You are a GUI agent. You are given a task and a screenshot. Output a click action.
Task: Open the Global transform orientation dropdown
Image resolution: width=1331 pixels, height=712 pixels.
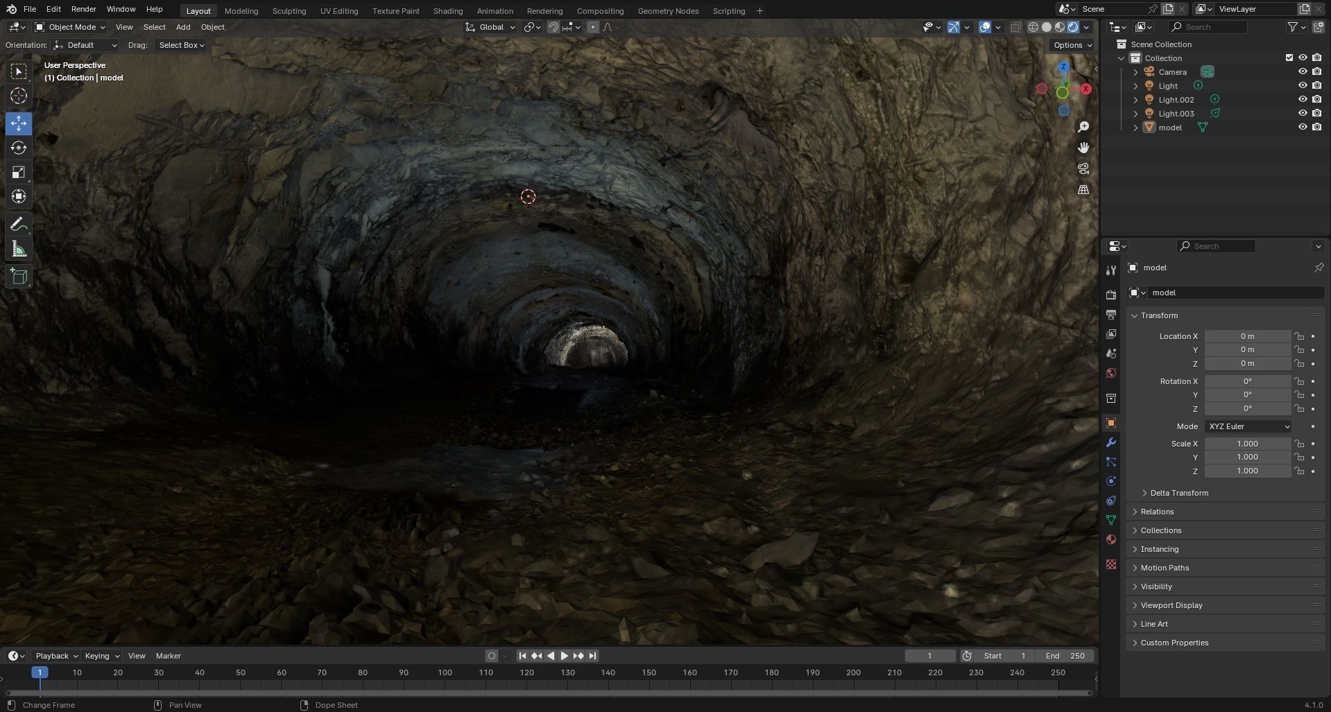pyautogui.click(x=490, y=27)
